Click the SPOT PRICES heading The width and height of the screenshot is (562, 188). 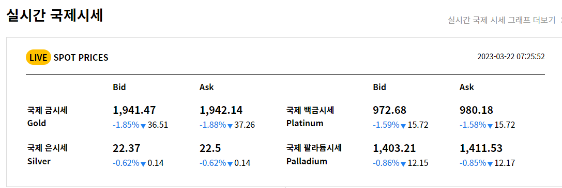click(x=81, y=58)
